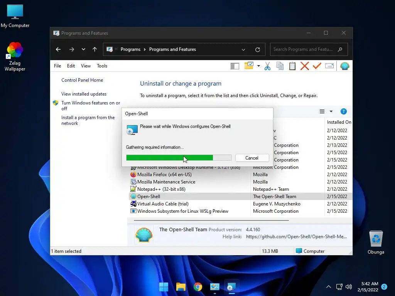Click the Back arrow in Programs and Features
The width and height of the screenshot is (395, 296).
pyautogui.click(x=58, y=49)
